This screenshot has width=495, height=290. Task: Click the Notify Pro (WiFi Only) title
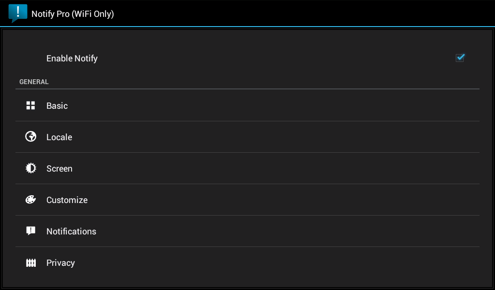coord(73,14)
